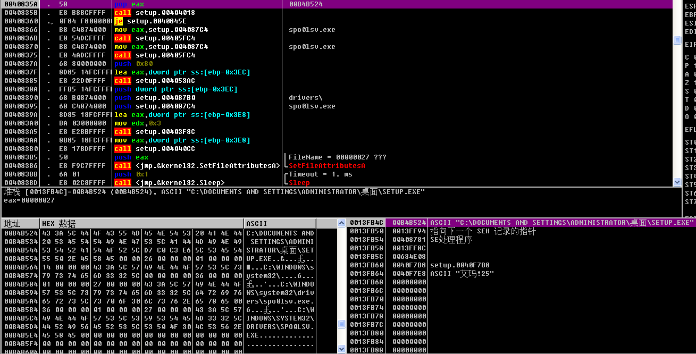This screenshot has height=354, width=696.
Task: Select disassembly row at address 0040835B
Action: click(336, 13)
